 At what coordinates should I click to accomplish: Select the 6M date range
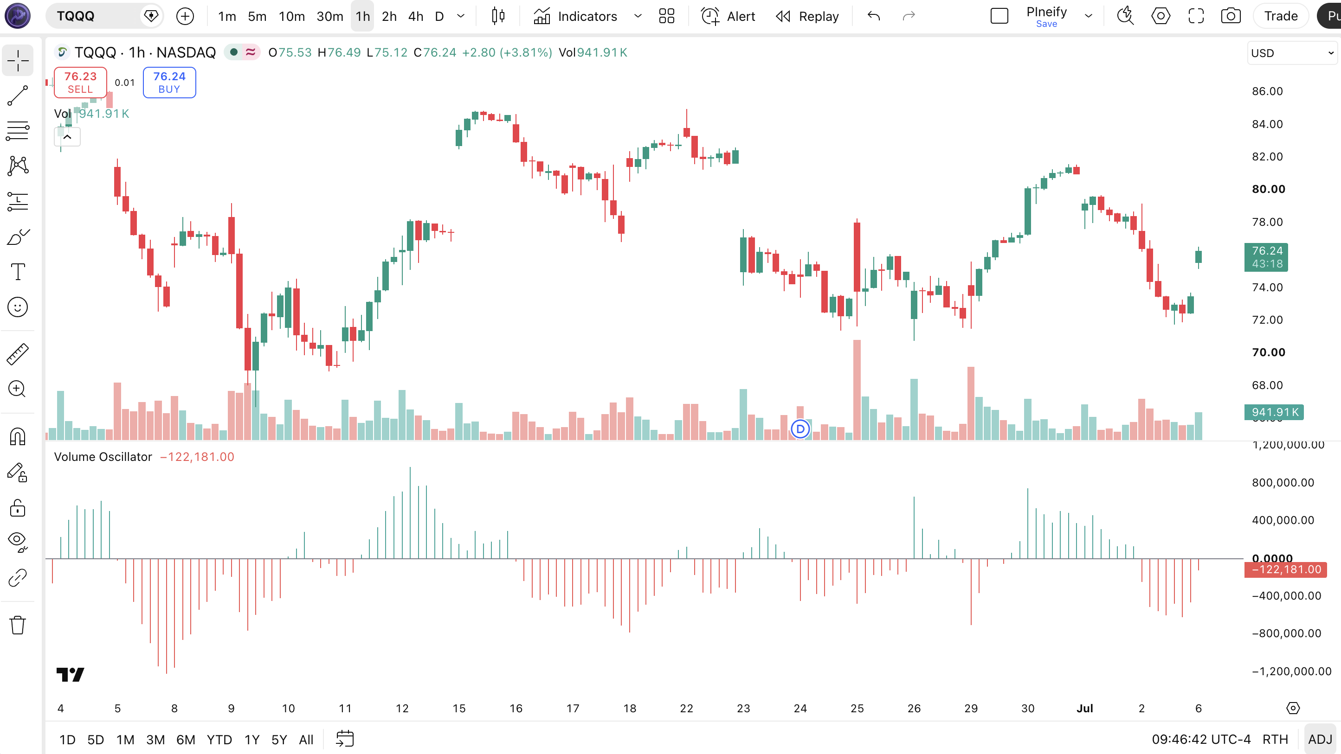click(x=185, y=740)
